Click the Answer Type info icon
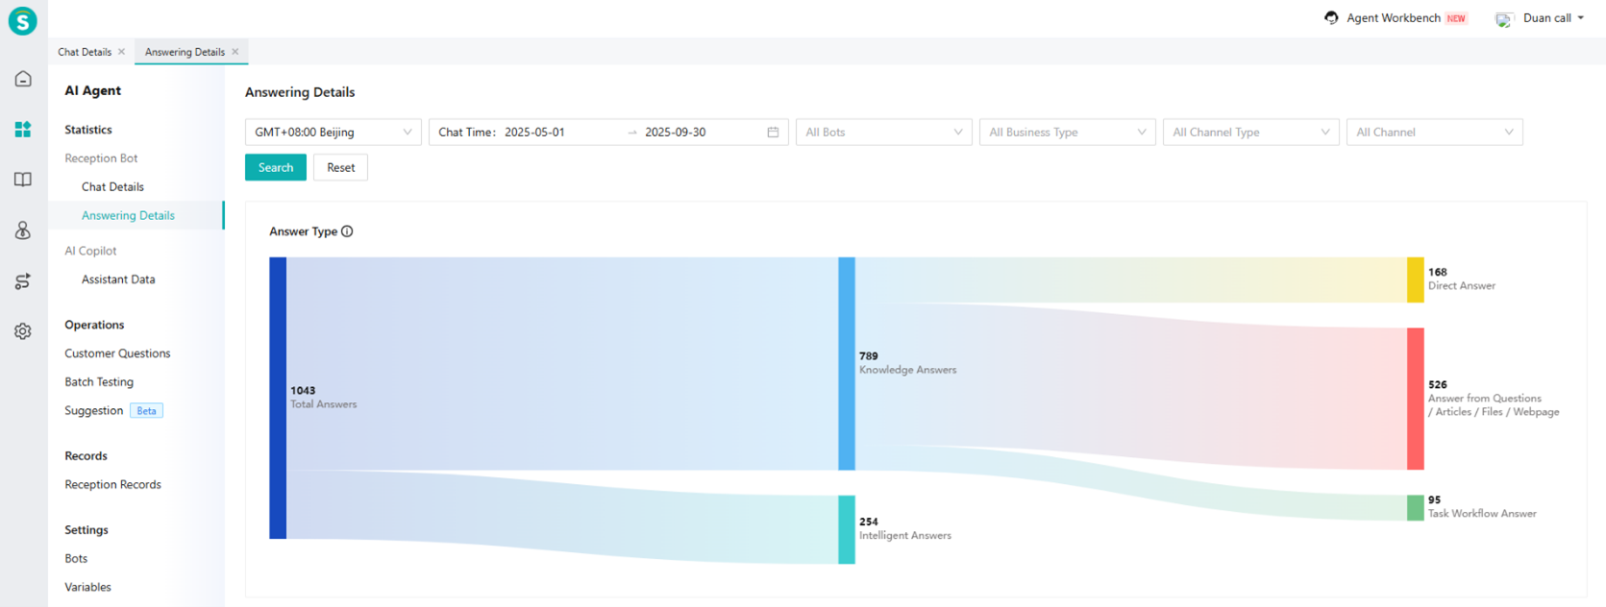Screen dimensions: 1606x607 click(347, 231)
